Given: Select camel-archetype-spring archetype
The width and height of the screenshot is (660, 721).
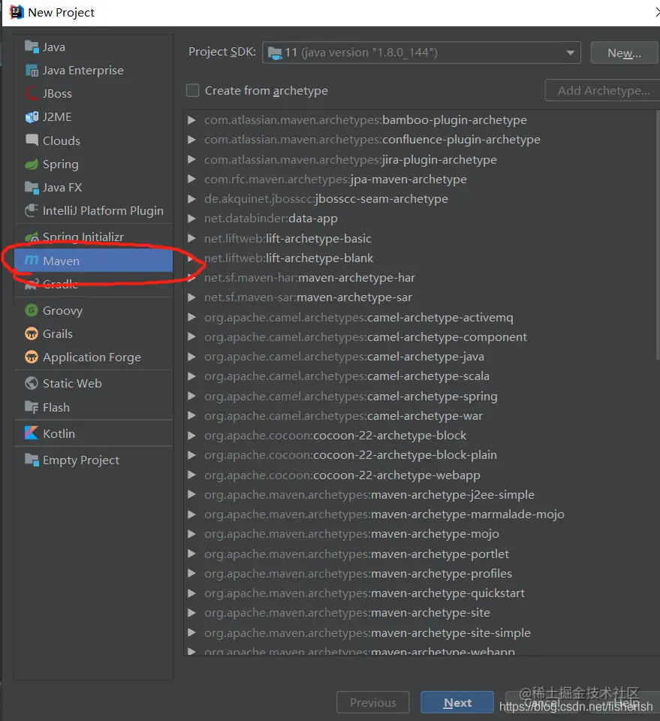Looking at the screenshot, I should (351, 397).
